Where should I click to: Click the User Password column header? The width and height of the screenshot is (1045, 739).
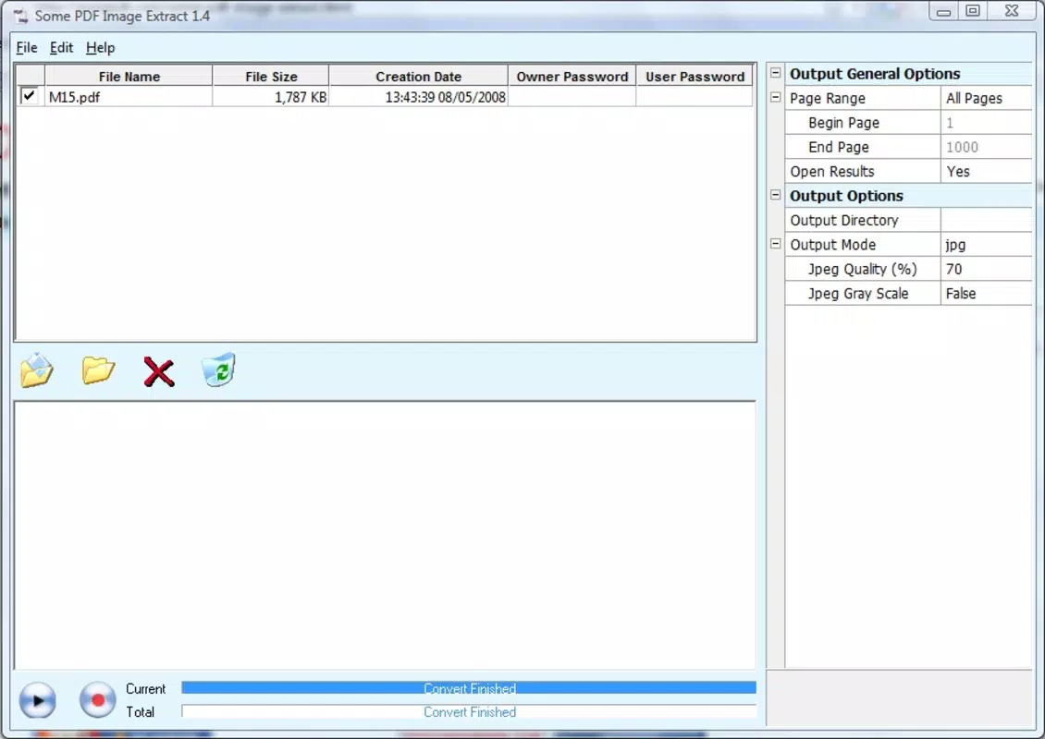[695, 76]
